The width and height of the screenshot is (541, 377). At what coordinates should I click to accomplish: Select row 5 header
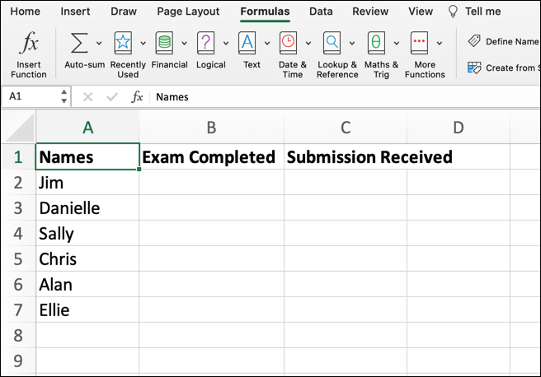coord(18,259)
